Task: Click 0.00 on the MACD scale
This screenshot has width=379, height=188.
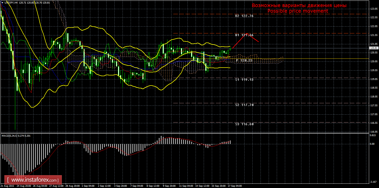Action: 373,144
